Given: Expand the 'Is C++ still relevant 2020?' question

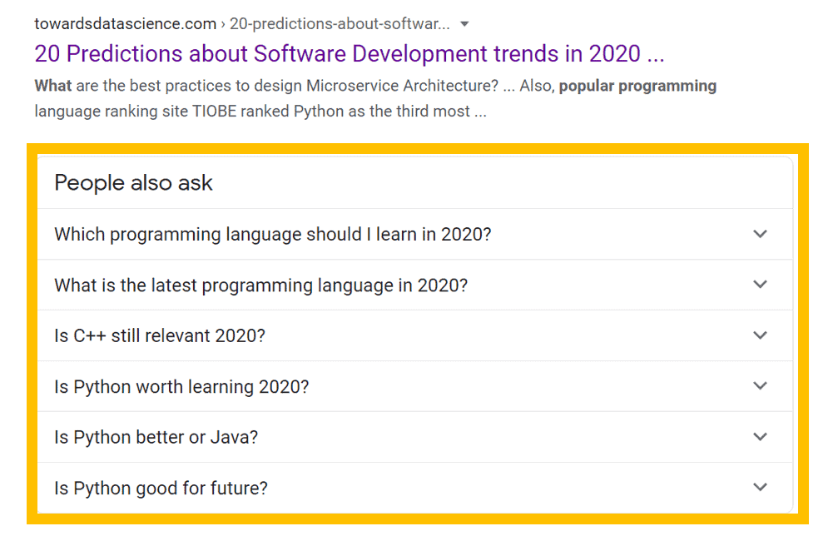Looking at the screenshot, I should point(414,335).
